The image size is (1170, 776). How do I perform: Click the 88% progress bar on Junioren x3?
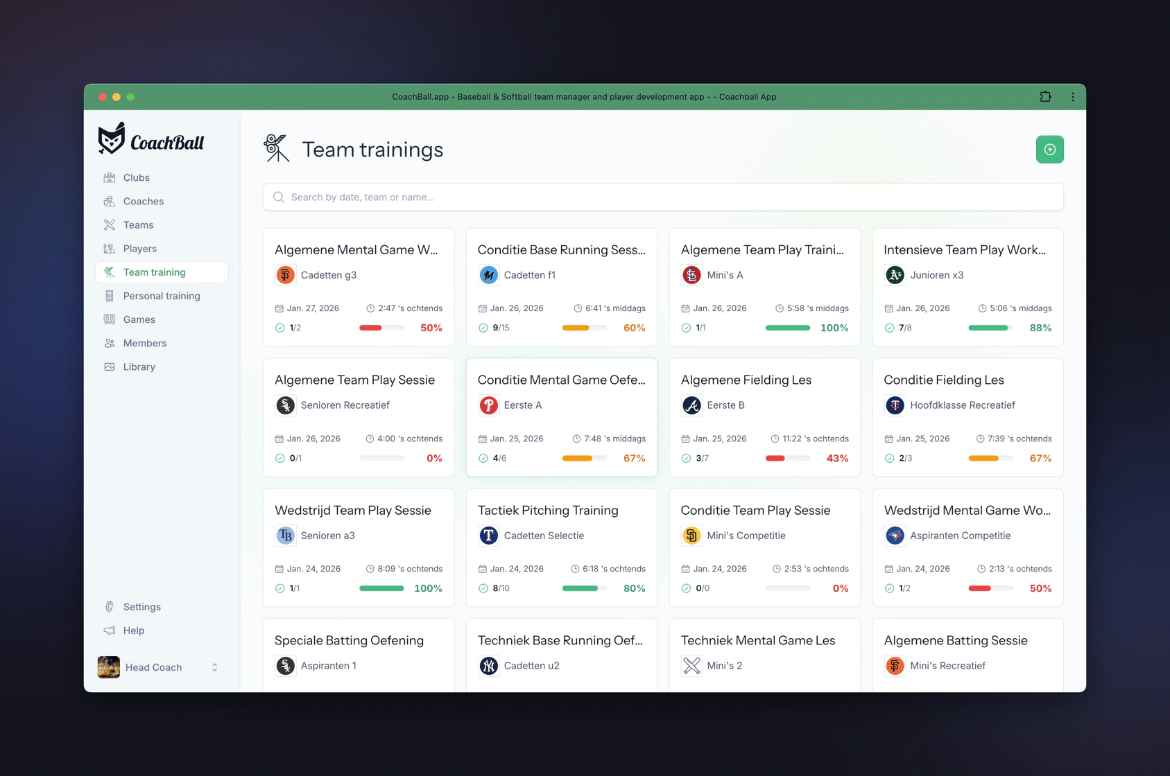tap(990, 328)
